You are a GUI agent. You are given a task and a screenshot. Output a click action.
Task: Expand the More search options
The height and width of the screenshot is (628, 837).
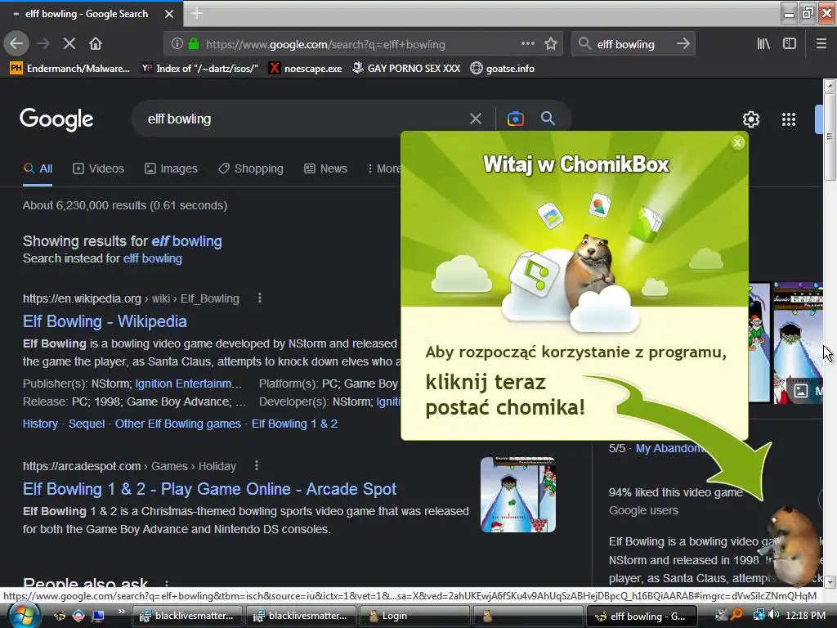pyautogui.click(x=384, y=168)
